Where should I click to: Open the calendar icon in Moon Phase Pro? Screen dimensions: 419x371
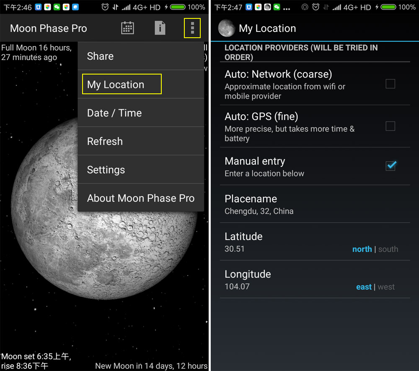pyautogui.click(x=127, y=28)
